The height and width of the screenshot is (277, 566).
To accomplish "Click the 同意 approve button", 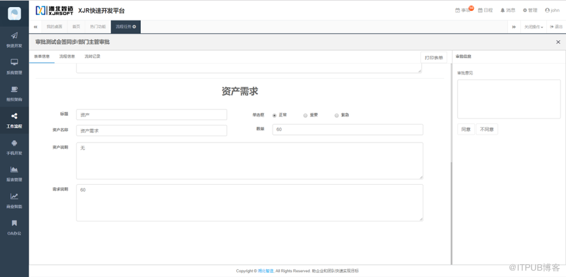I will [465, 129].
